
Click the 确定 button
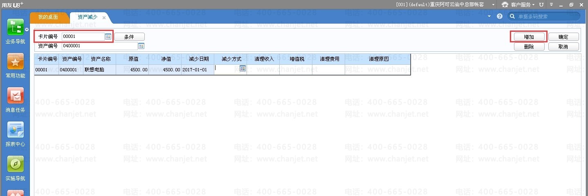563,37
